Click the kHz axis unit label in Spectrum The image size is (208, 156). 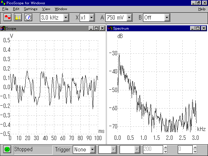click(201, 129)
